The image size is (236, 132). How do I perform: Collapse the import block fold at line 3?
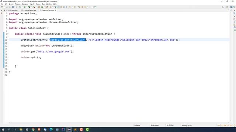[8, 19]
